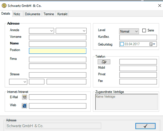Click the calendar icon in Geburtstag field

[151, 44]
